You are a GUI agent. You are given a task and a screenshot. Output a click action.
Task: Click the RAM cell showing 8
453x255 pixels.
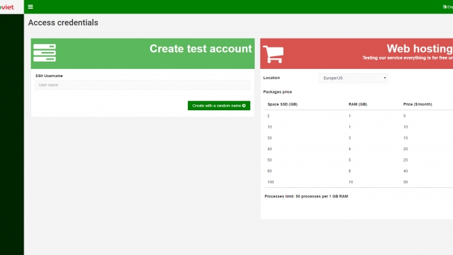(350, 171)
